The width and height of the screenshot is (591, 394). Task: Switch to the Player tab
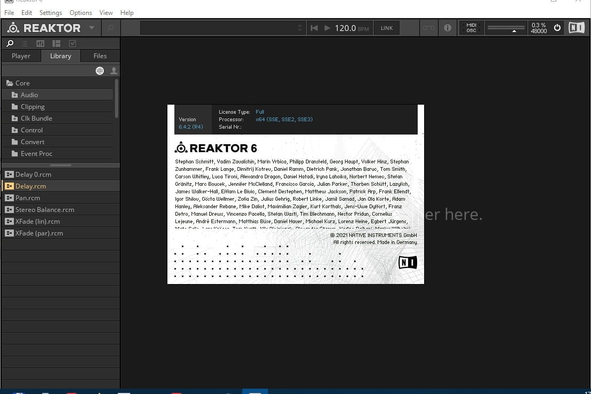21,56
